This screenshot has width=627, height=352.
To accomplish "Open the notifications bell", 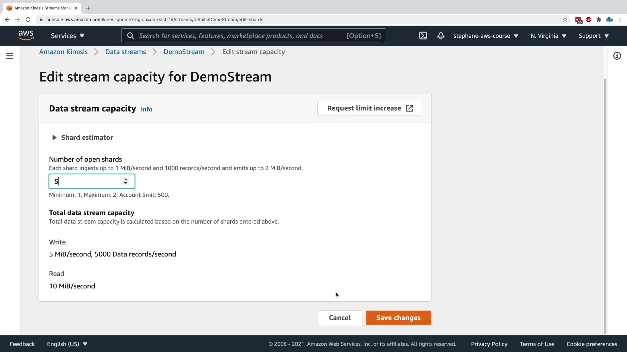I will coord(441,36).
